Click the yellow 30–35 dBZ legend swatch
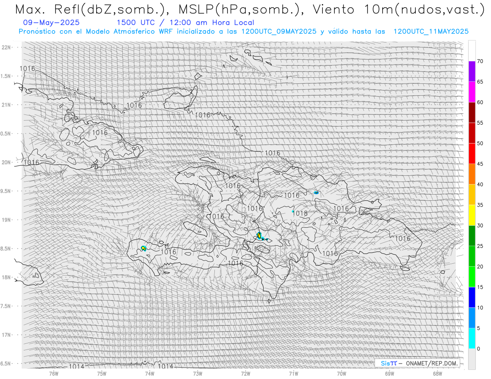This screenshot has width=491, height=379. click(472, 215)
